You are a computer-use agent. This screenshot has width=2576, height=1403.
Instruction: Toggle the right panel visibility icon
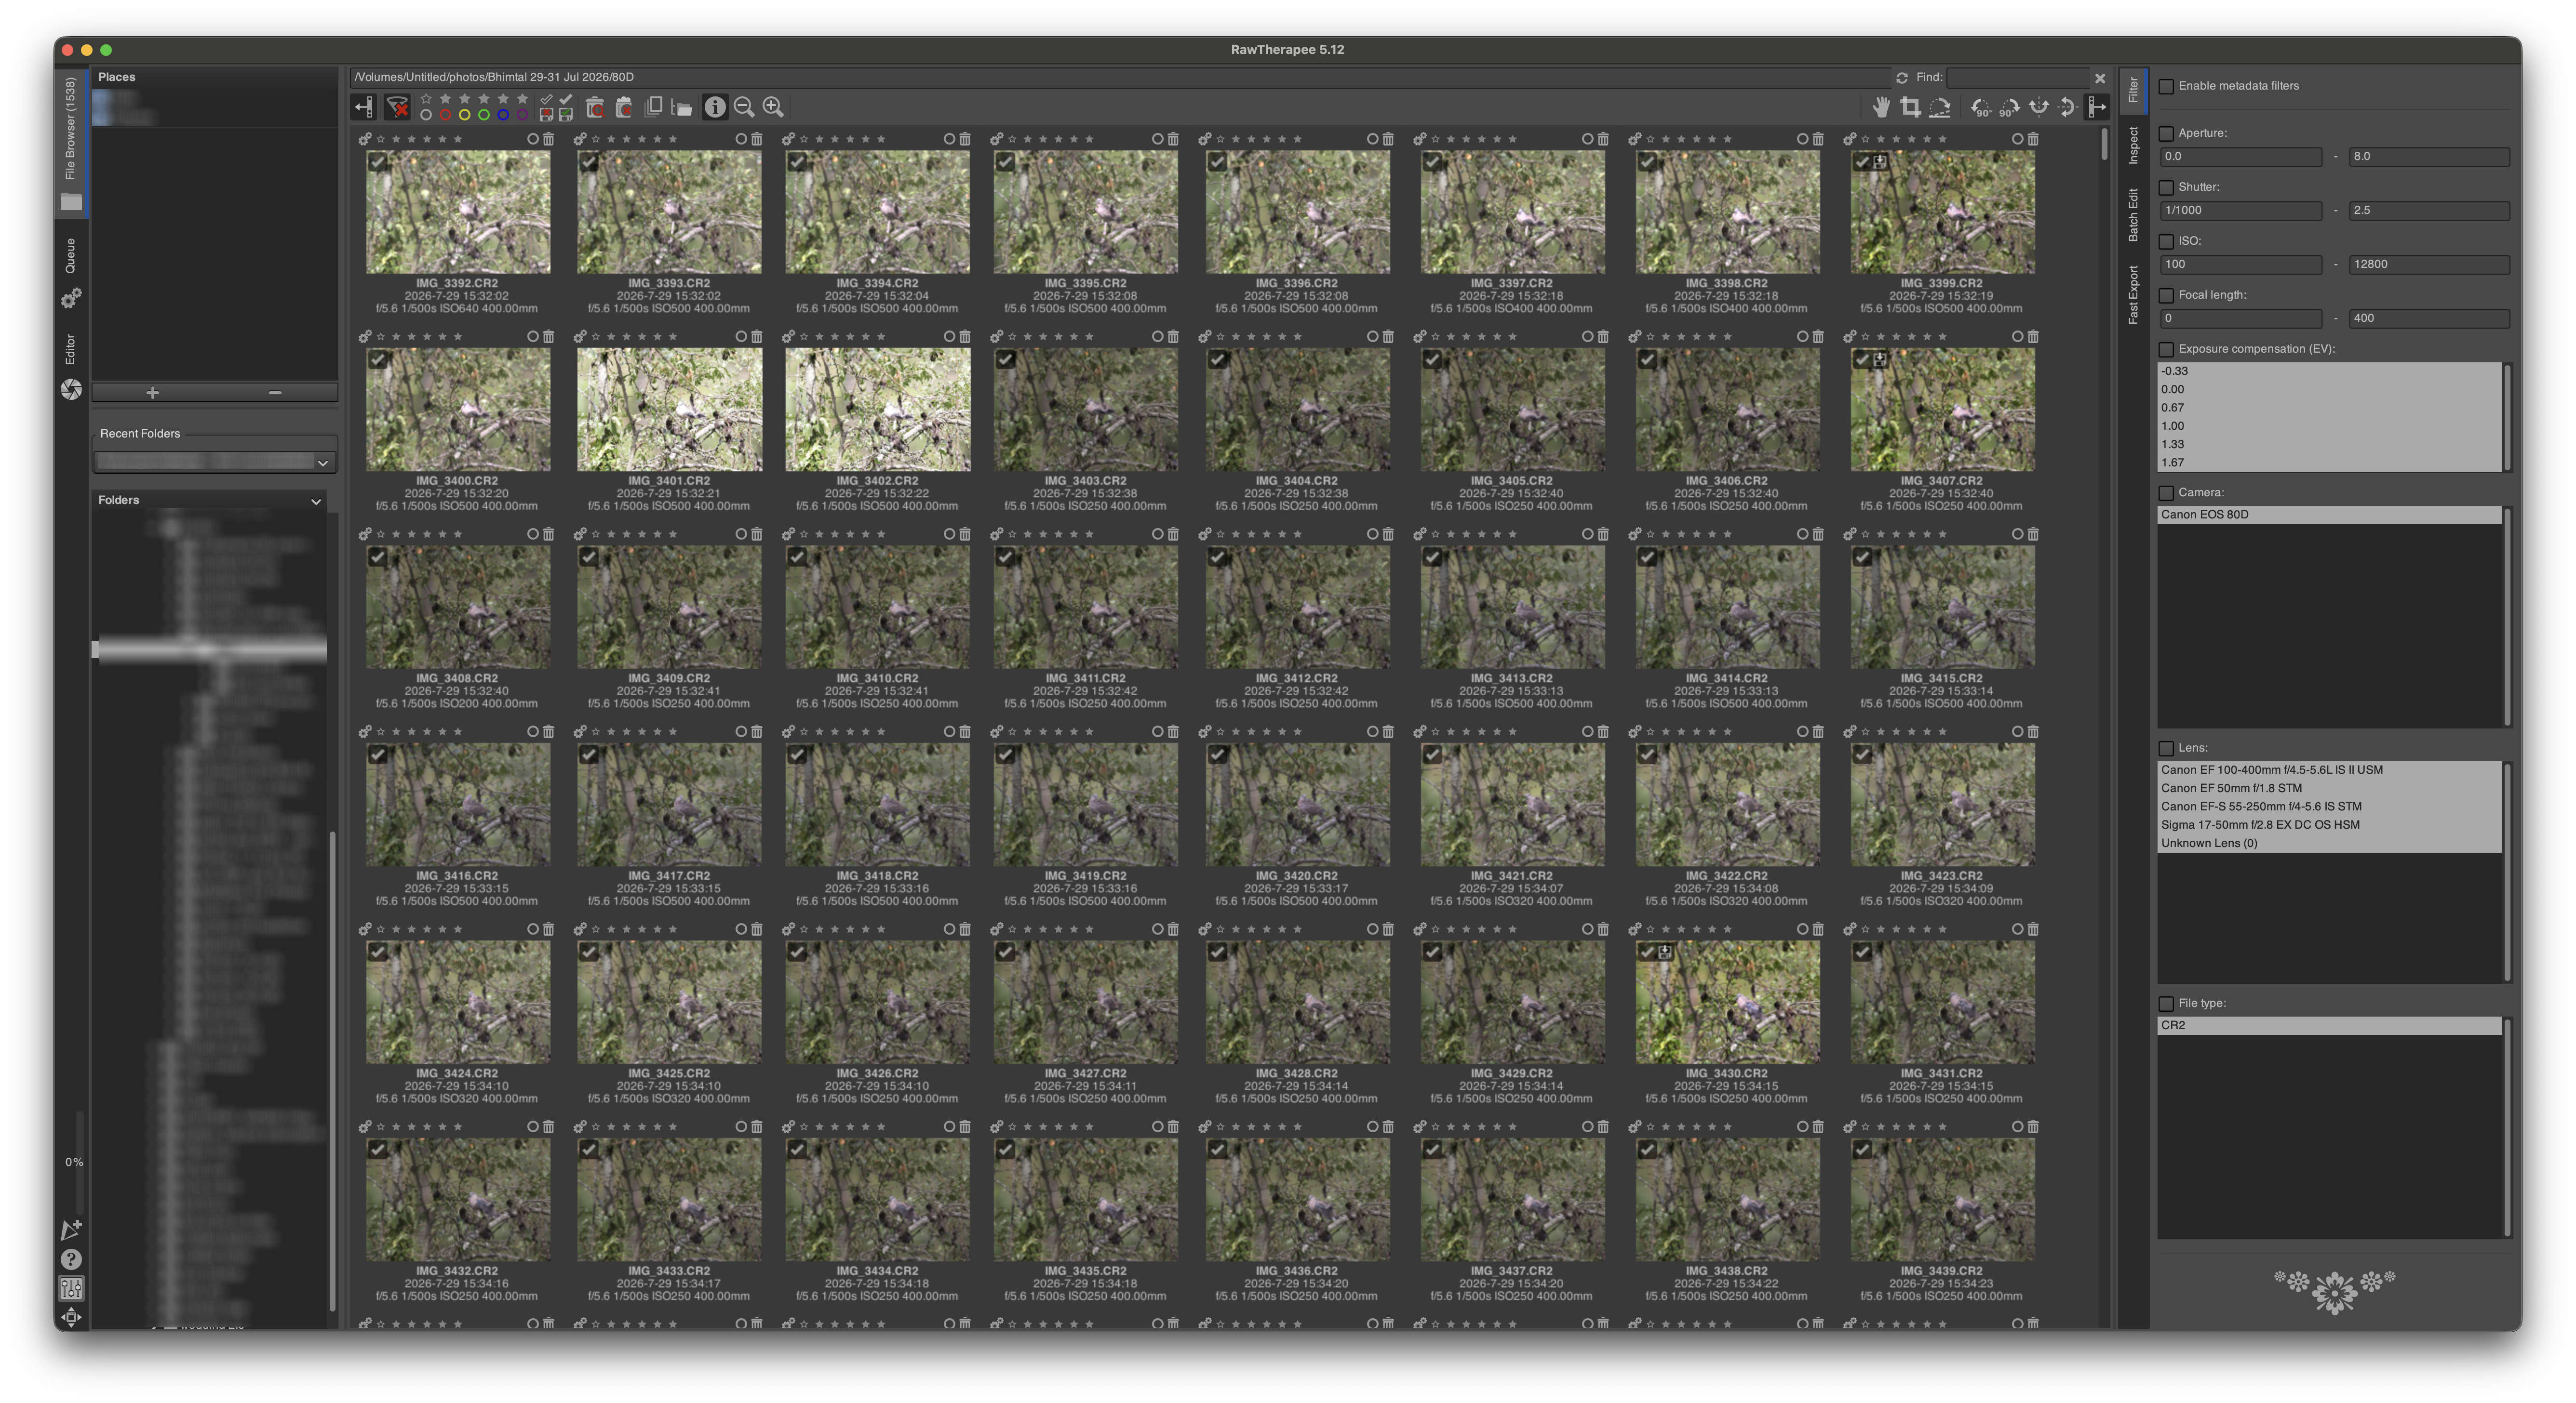[2097, 107]
